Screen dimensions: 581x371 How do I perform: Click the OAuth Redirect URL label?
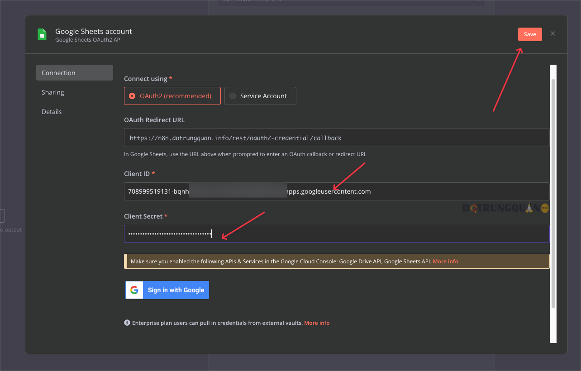(x=154, y=120)
